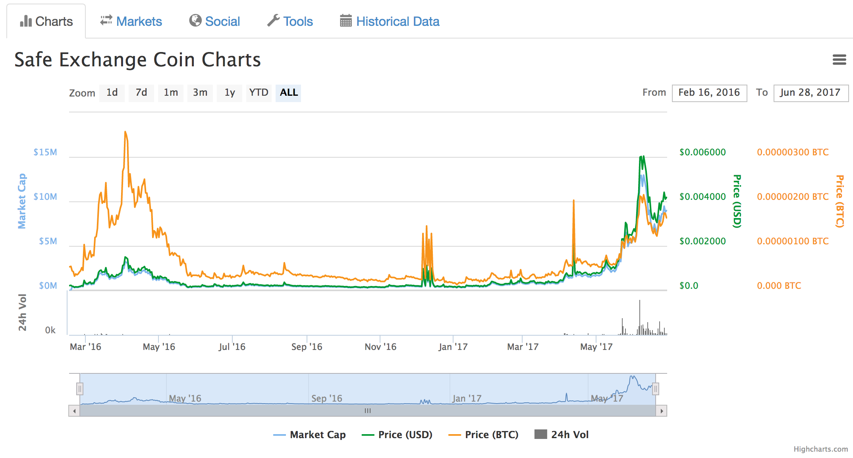853x458 pixels.
Task: Set zoom to 7d
Action: 141,93
